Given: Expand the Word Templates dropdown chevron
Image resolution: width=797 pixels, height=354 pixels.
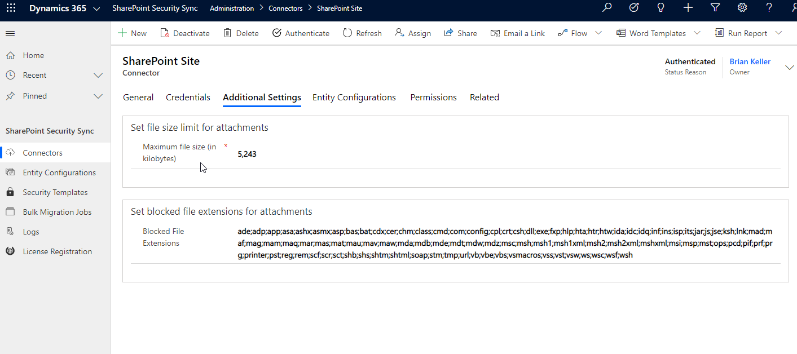Looking at the screenshot, I should click(x=697, y=33).
